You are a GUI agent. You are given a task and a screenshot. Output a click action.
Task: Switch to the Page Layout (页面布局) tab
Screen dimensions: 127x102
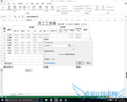pyautogui.click(x=20, y=4)
